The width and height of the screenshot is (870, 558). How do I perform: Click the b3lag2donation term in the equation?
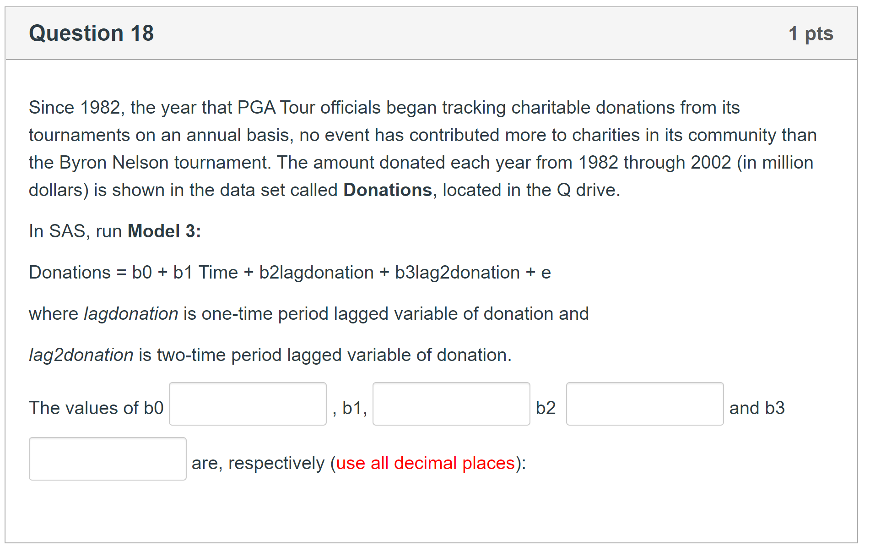[x=457, y=273]
